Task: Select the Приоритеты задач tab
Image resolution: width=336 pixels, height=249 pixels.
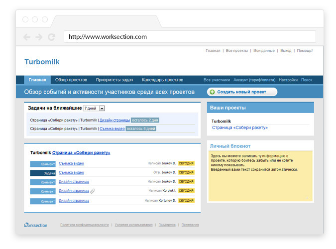Action: (x=114, y=80)
